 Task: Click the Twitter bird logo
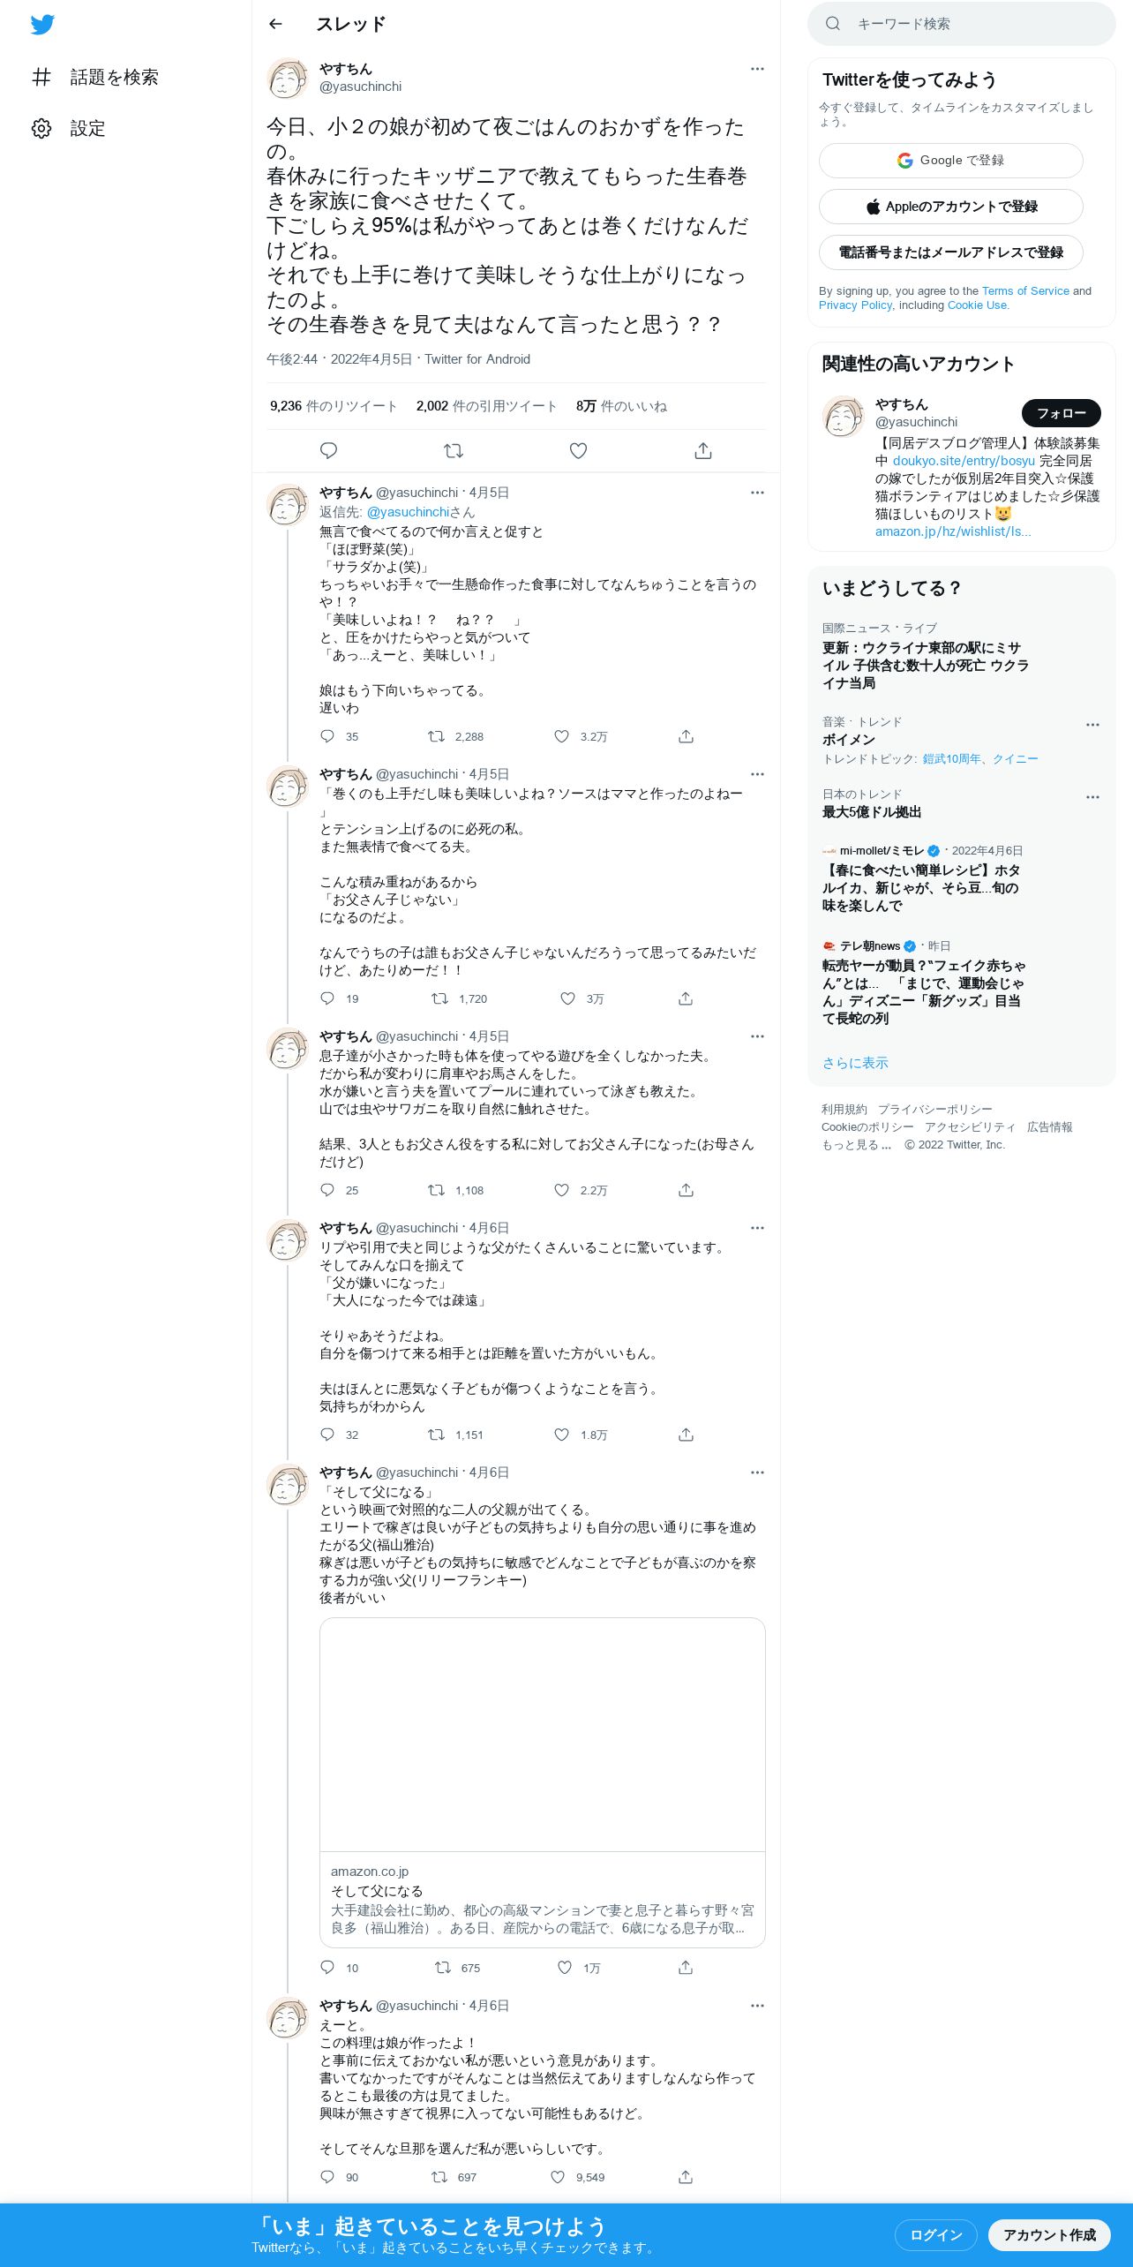[x=42, y=25]
